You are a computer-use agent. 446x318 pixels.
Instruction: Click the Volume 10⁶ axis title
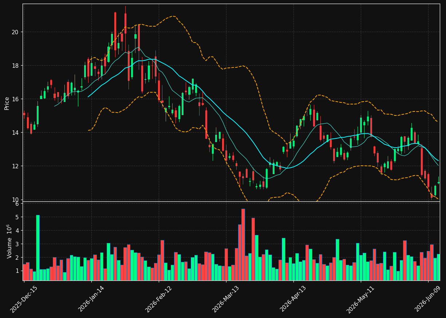tap(9, 241)
